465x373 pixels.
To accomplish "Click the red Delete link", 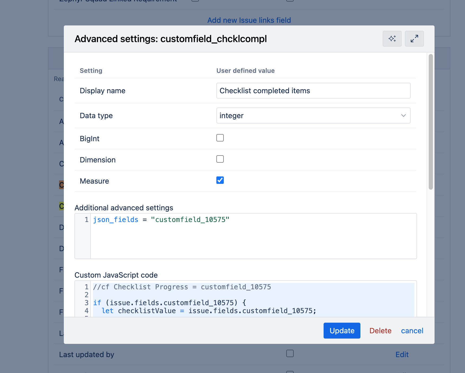I will click(x=380, y=331).
